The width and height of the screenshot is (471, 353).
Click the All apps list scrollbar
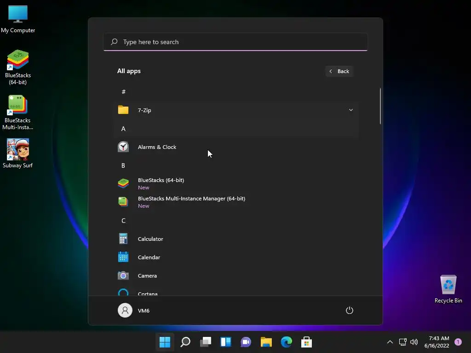point(380,106)
